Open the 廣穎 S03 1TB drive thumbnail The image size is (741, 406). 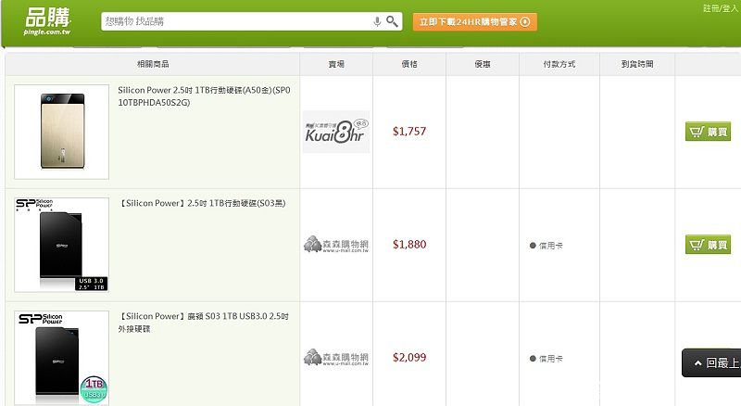pos(61,358)
